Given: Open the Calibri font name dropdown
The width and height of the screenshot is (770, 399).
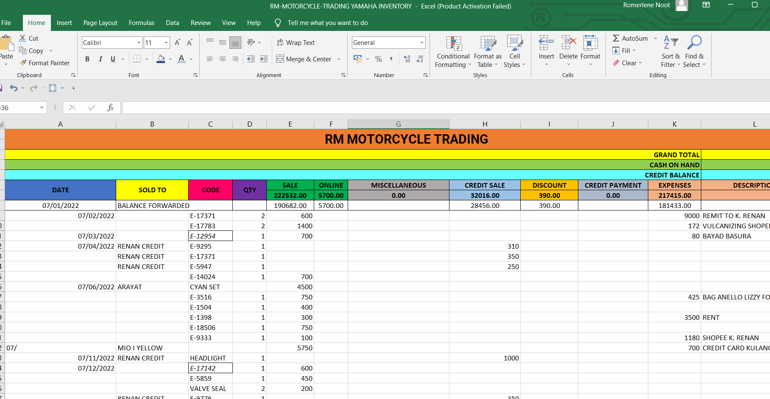Looking at the screenshot, I should (139, 42).
